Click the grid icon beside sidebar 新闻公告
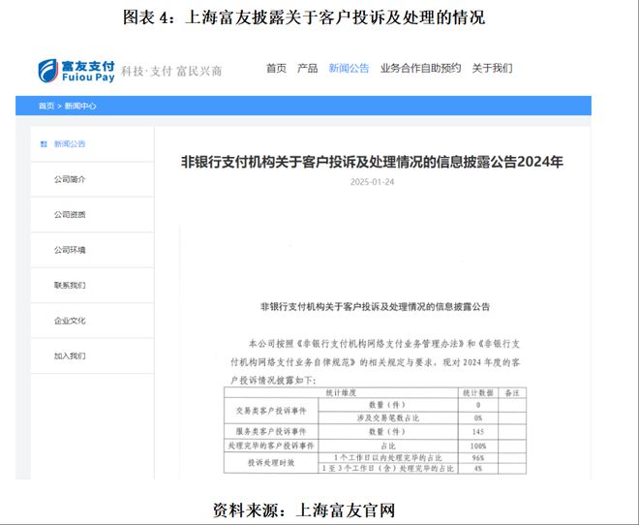The height and width of the screenshot is (525, 639). tap(44, 144)
